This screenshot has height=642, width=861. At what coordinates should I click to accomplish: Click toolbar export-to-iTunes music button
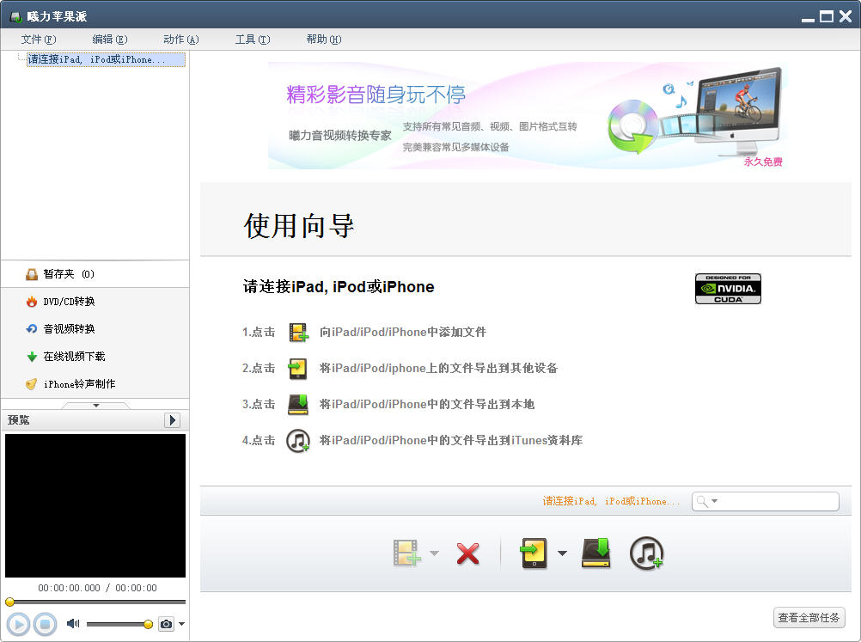[x=647, y=553]
